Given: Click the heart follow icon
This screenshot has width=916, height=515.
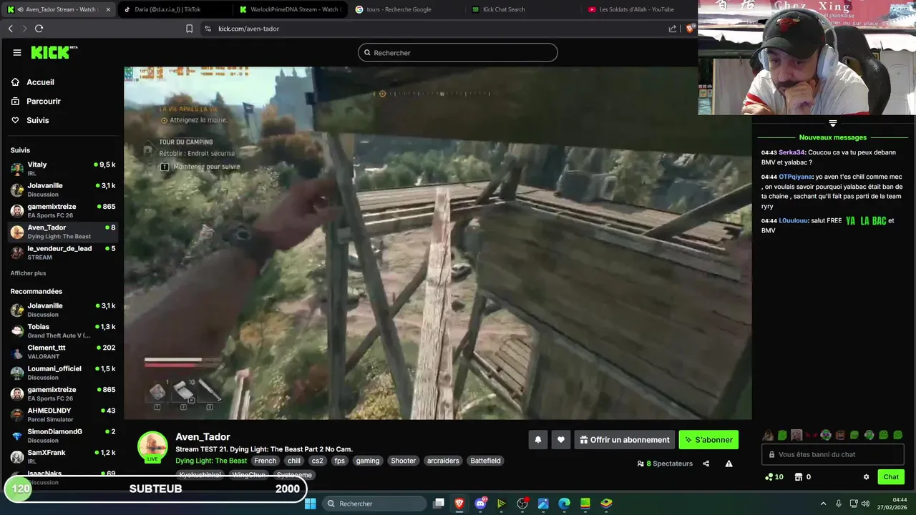Looking at the screenshot, I should click(x=561, y=440).
